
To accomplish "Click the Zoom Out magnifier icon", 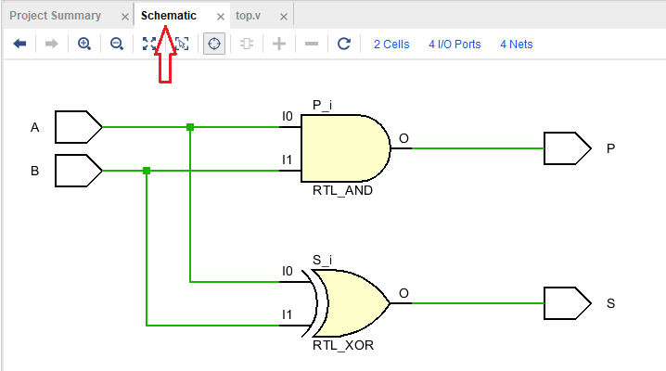I will pyautogui.click(x=117, y=44).
